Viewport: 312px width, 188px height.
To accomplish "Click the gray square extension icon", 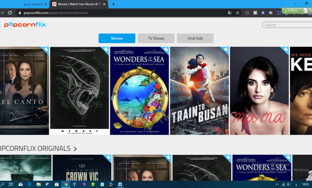I will point(255,13).
